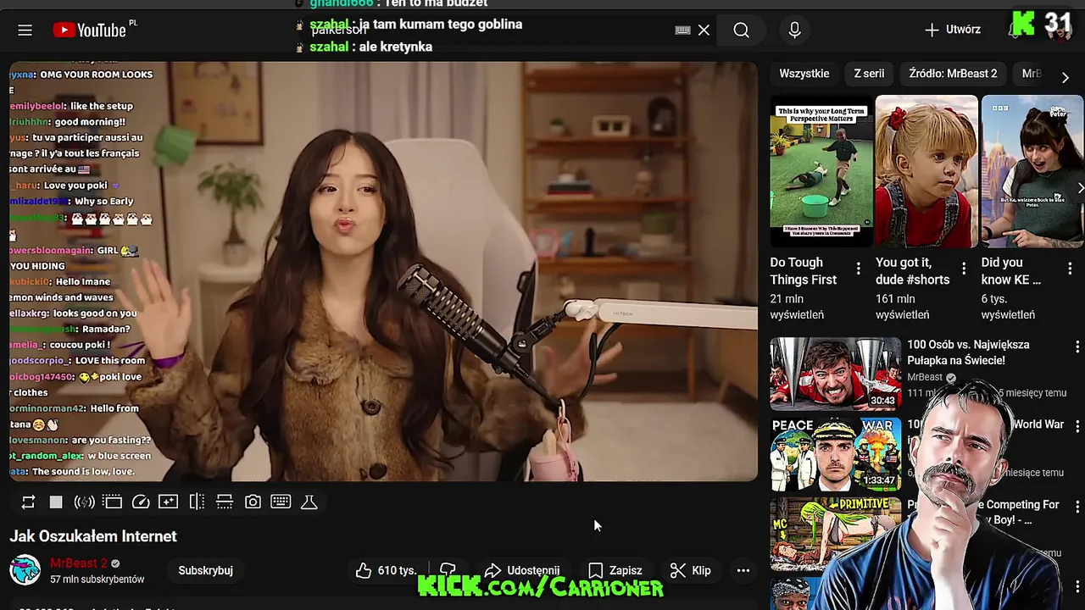Toggle the flip video mirror icon
This screenshot has height=610, width=1085.
pos(197,502)
